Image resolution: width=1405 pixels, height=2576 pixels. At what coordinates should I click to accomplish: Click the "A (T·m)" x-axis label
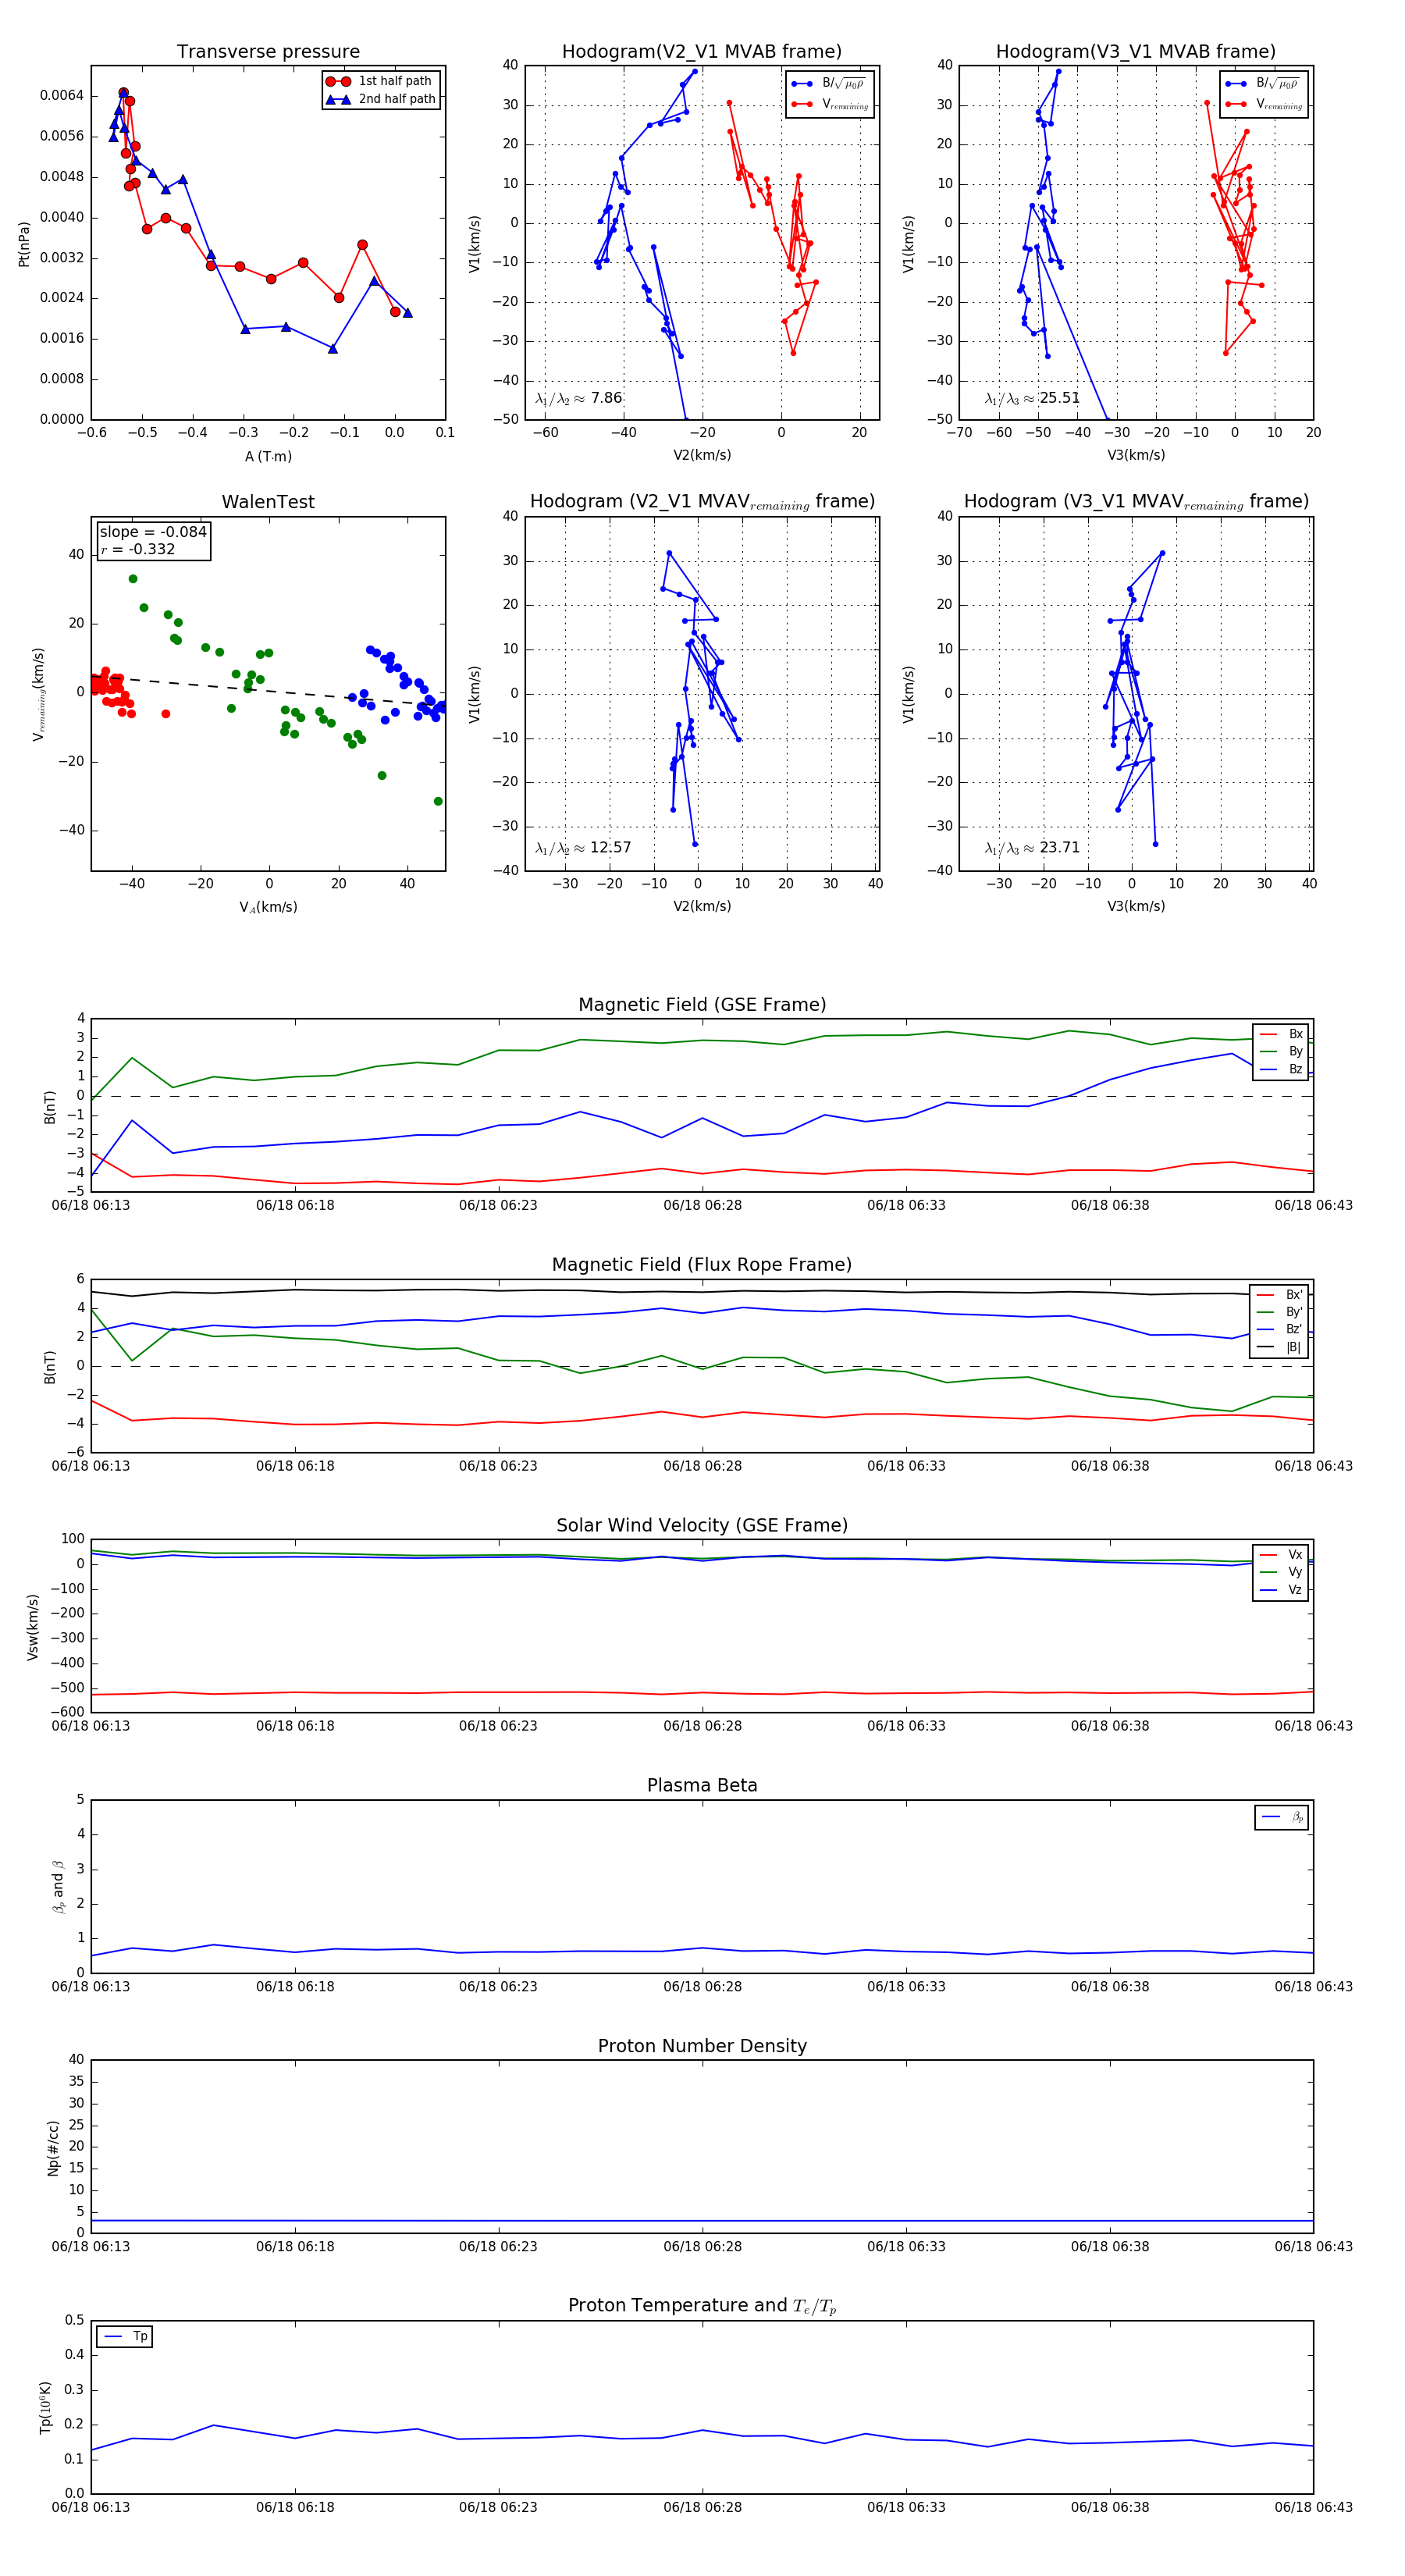(x=268, y=456)
